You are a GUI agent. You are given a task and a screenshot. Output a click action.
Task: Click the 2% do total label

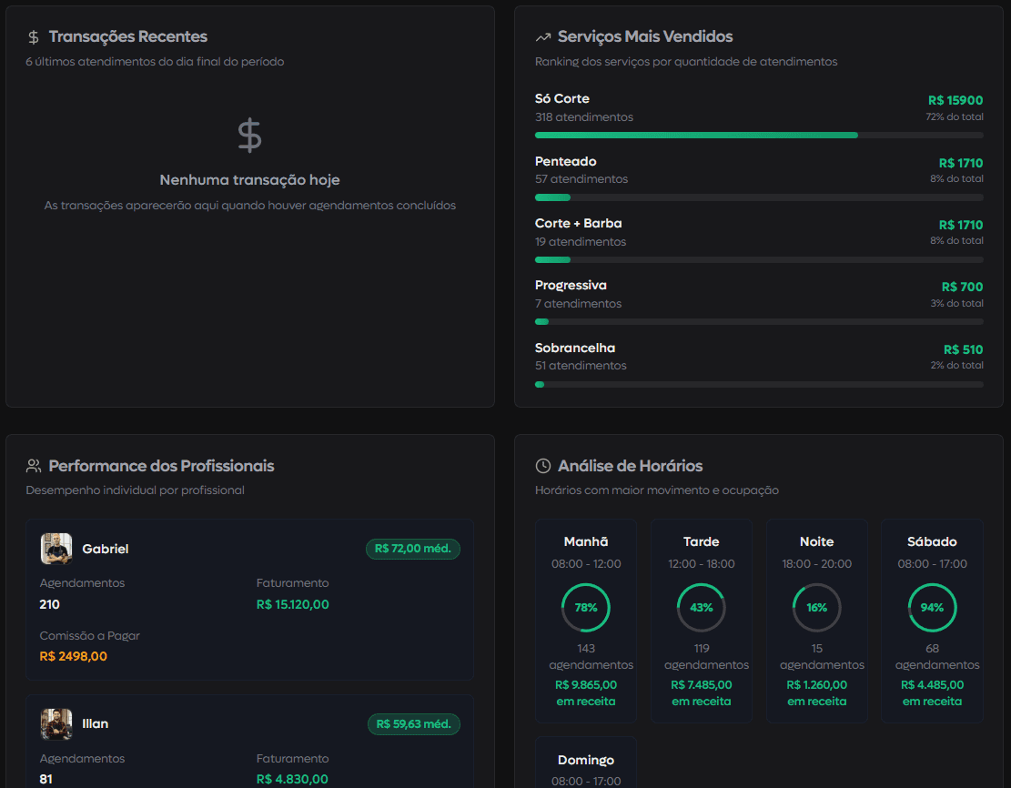(956, 365)
